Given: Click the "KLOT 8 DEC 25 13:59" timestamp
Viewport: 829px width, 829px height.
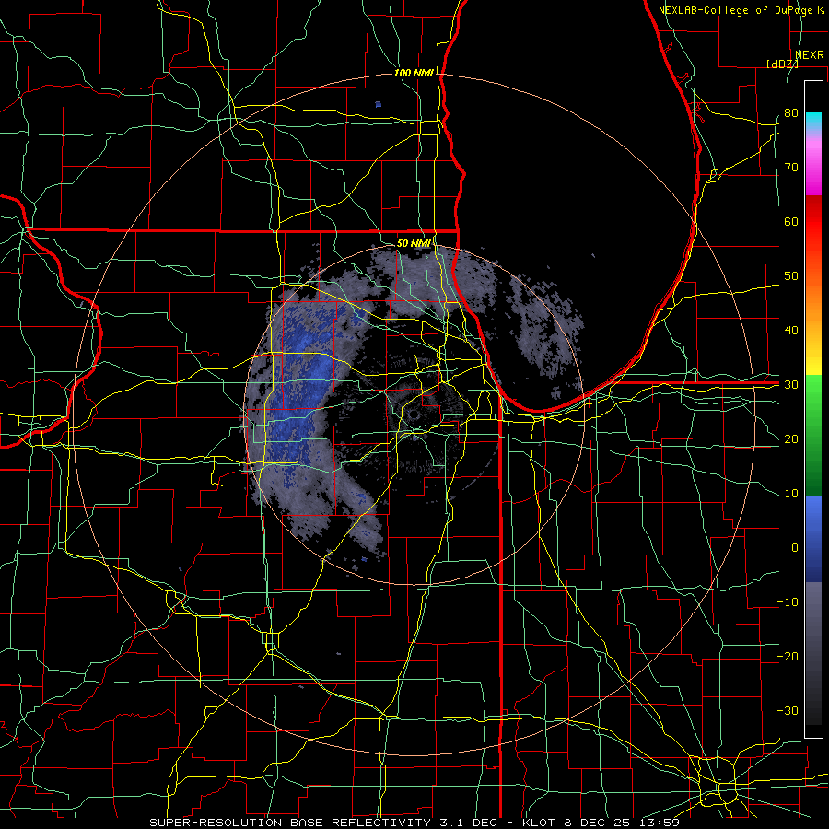Looking at the screenshot, I should tap(602, 823).
